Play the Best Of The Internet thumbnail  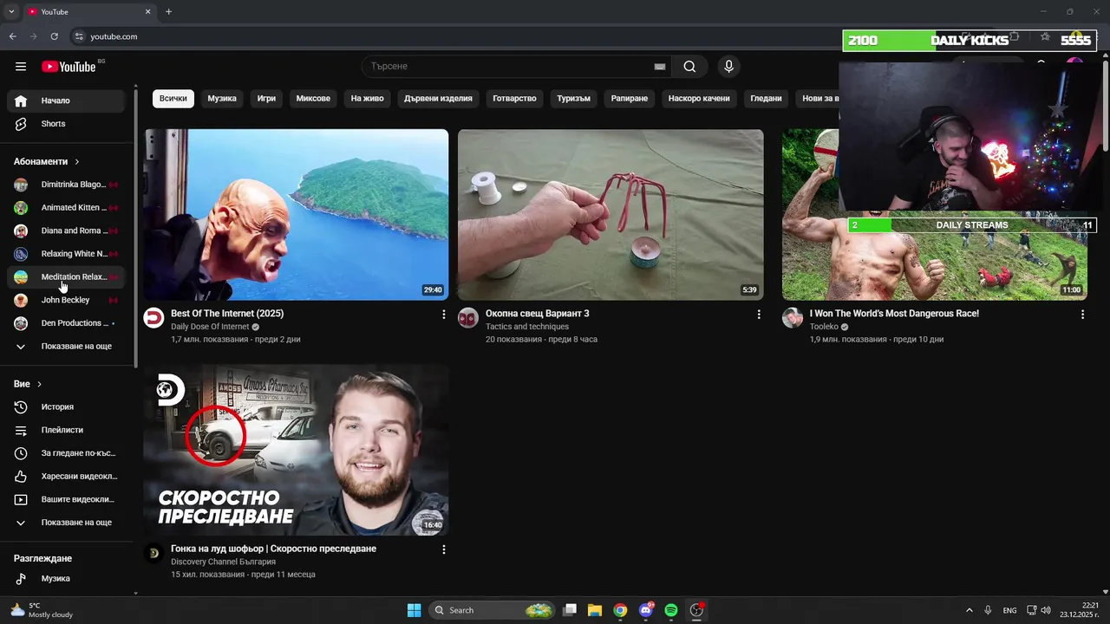point(296,215)
